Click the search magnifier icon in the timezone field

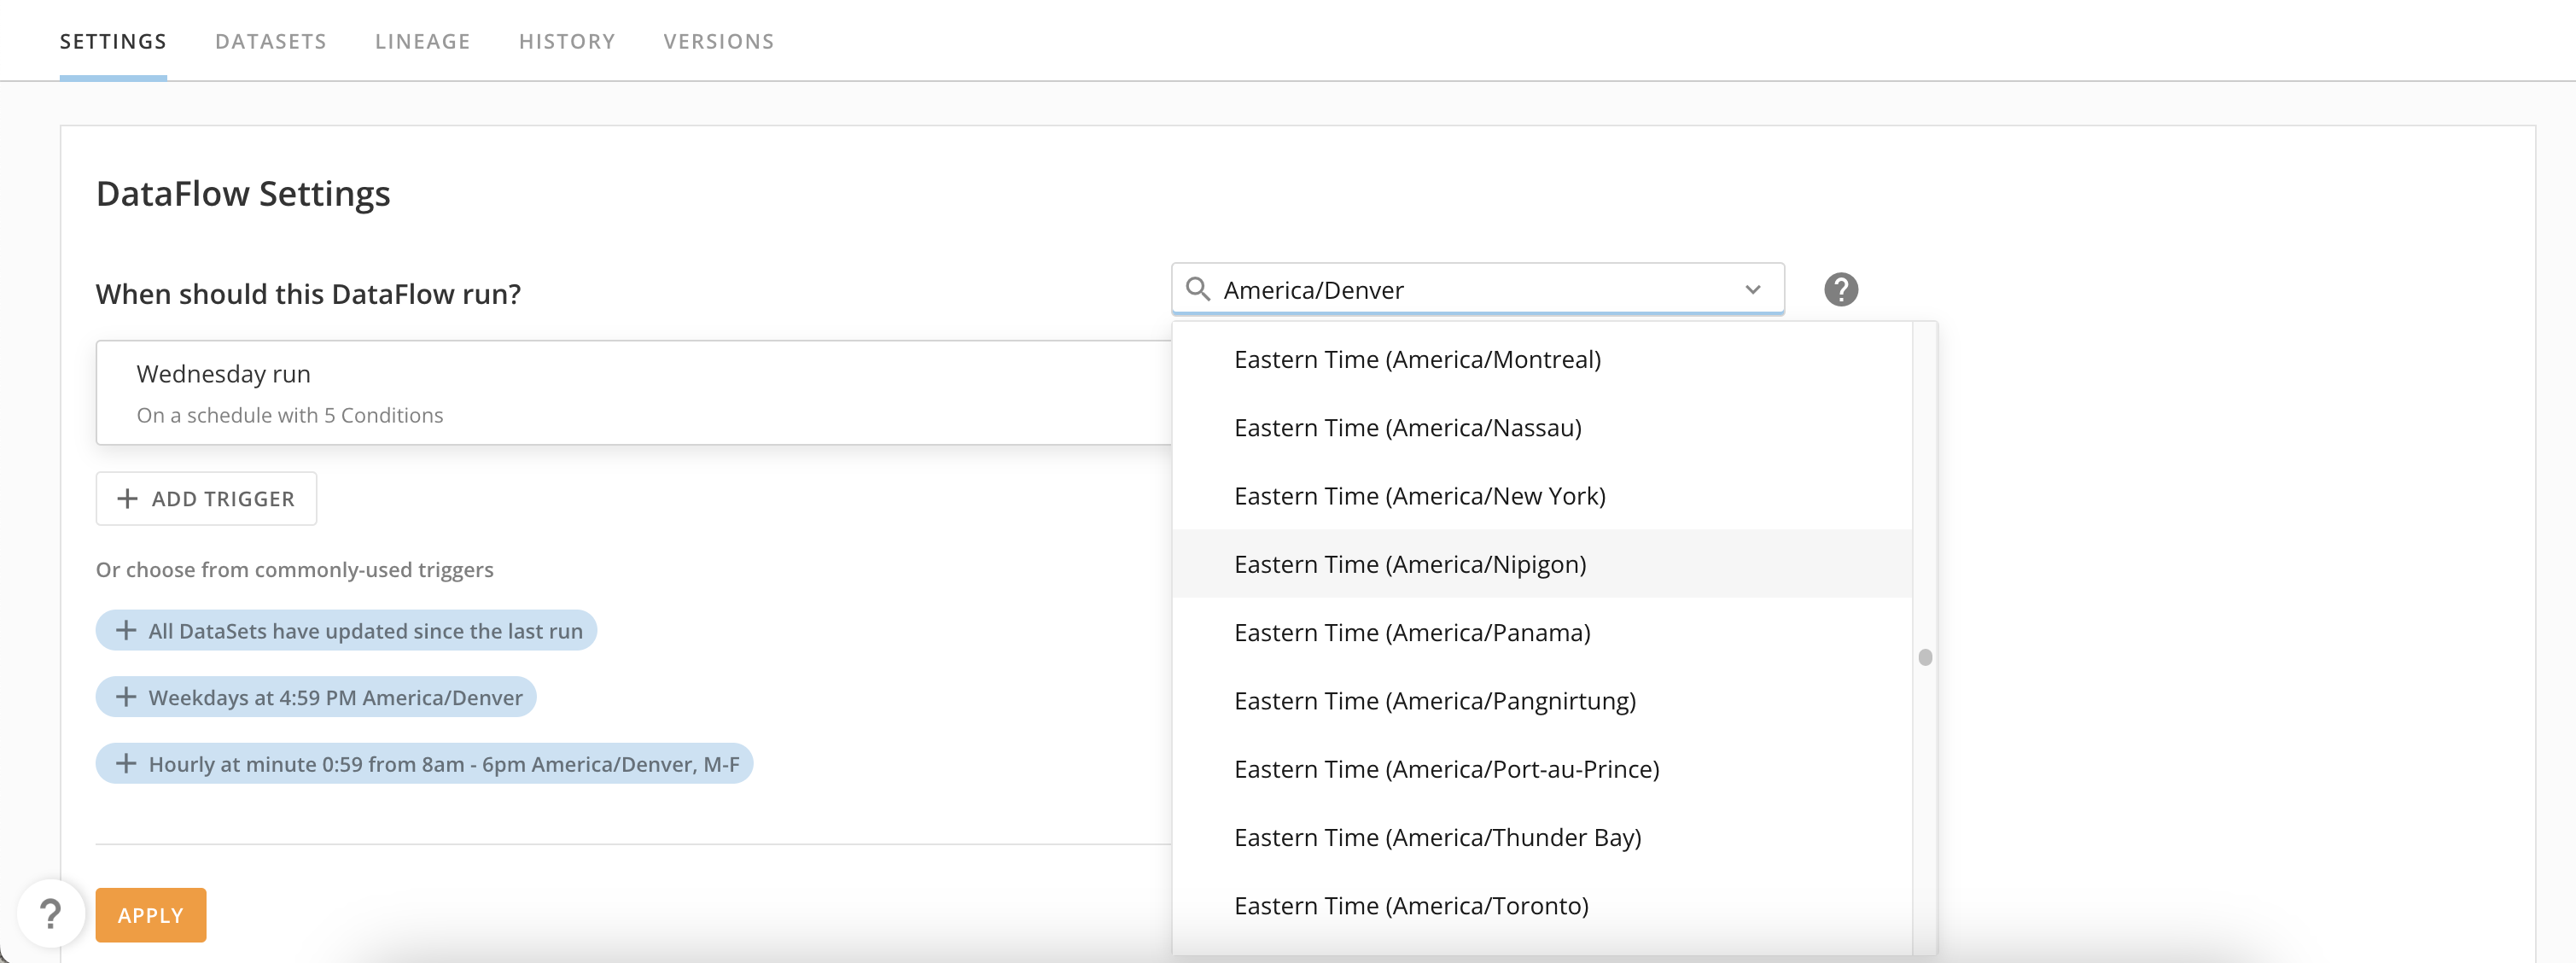tap(1201, 290)
